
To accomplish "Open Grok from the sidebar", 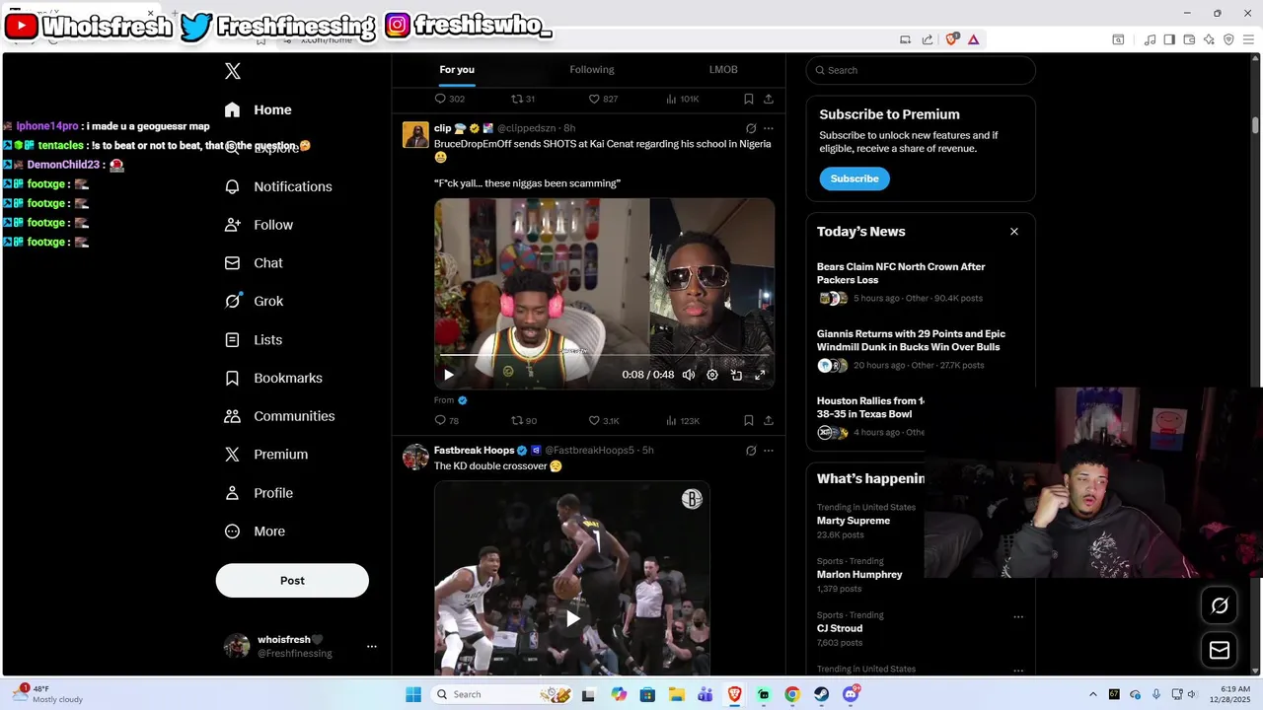I will click(254, 302).
